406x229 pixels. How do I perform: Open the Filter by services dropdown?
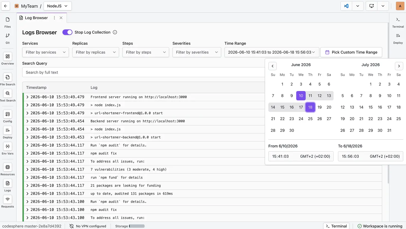[46, 52]
